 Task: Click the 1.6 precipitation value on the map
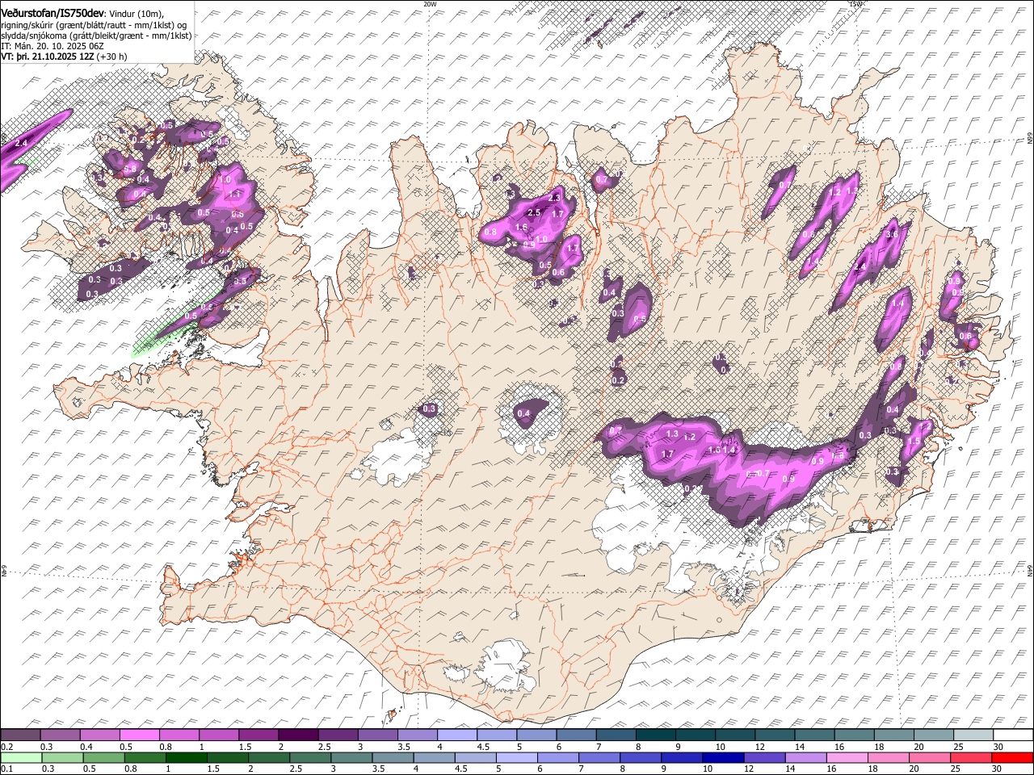coord(521,228)
